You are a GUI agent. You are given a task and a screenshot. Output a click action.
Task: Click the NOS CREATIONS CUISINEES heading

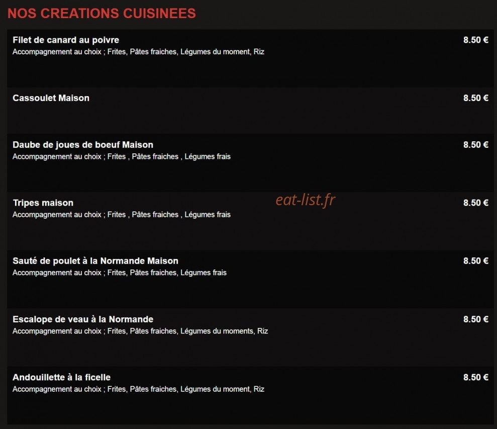102,13
